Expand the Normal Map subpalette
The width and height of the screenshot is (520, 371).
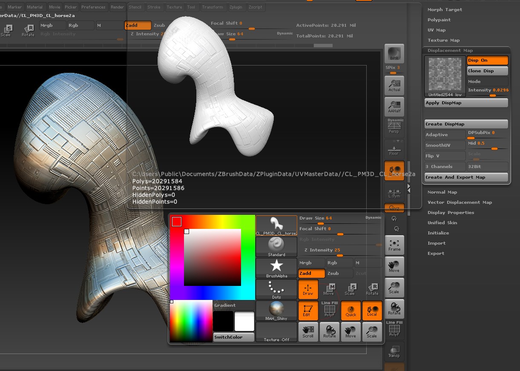click(x=442, y=192)
